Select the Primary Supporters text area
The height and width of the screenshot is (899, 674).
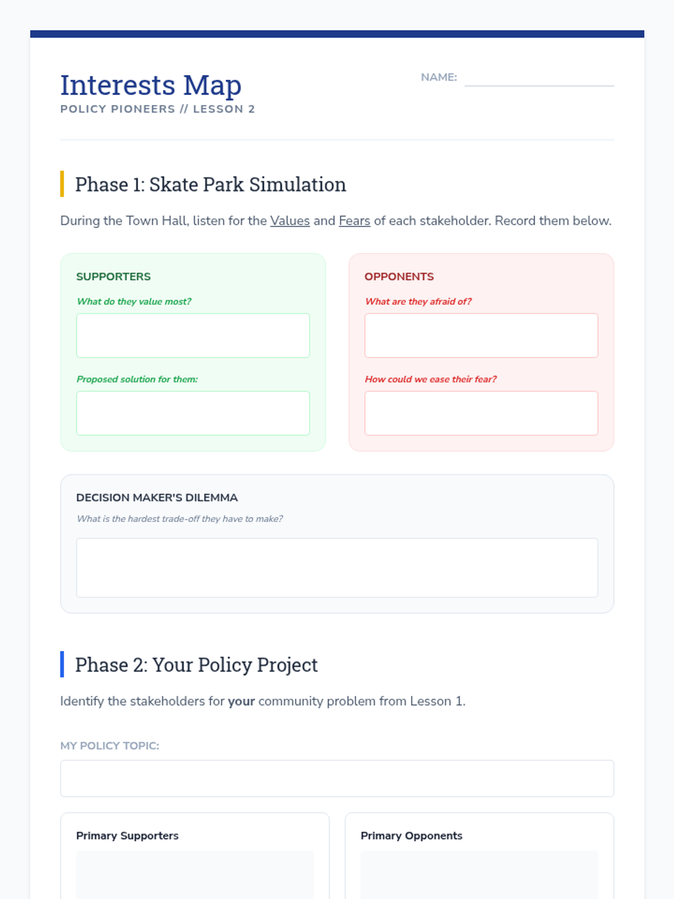coord(195,875)
